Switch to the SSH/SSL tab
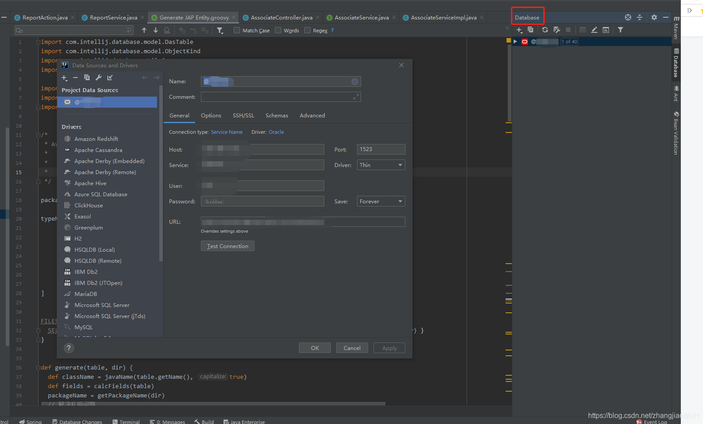The width and height of the screenshot is (703, 424). click(243, 116)
